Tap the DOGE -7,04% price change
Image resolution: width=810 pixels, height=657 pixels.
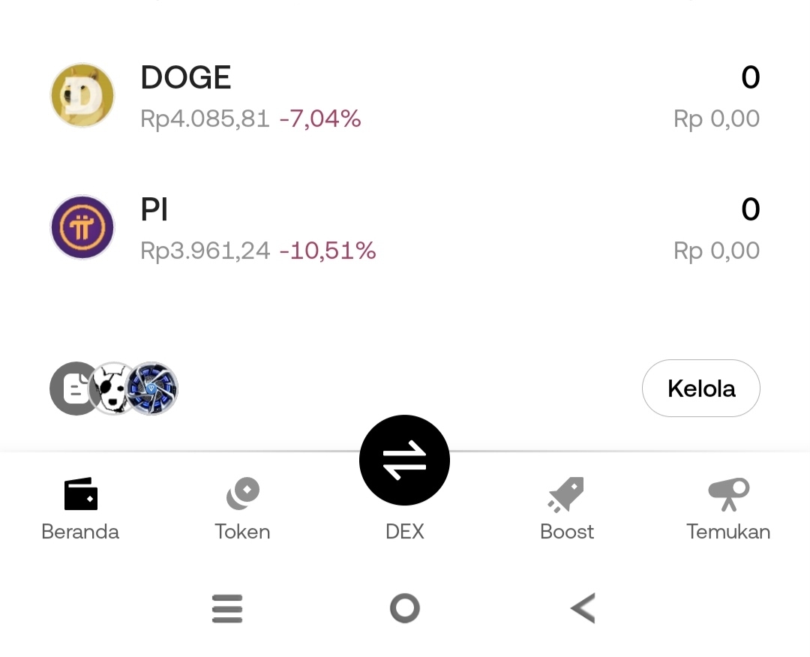(x=320, y=118)
